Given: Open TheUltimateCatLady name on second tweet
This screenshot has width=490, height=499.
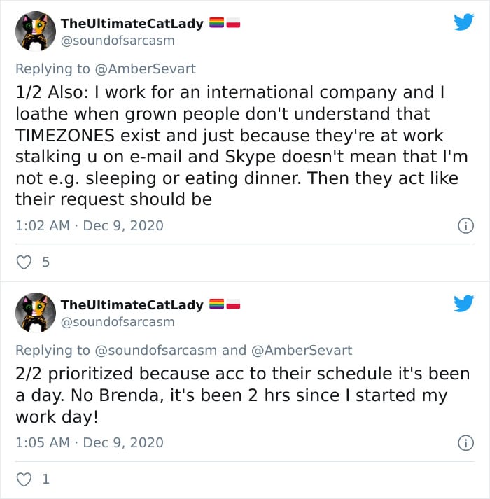Looking at the screenshot, I should tap(132, 304).
